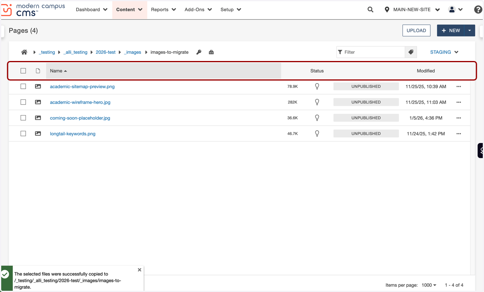Screen dimensions: 484x292
Task: Open the Reports menu
Action: point(163,10)
